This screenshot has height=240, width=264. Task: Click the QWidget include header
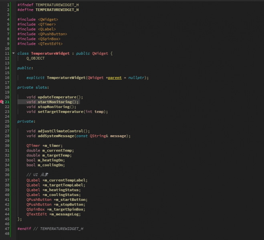pos(48,19)
